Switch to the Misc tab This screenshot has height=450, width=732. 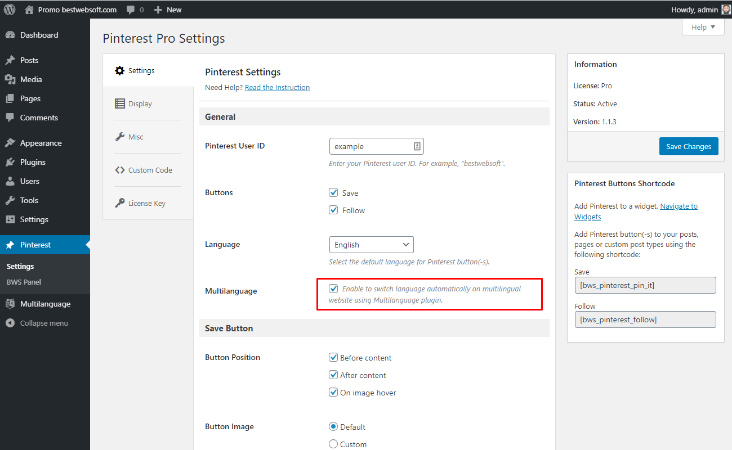click(x=148, y=137)
